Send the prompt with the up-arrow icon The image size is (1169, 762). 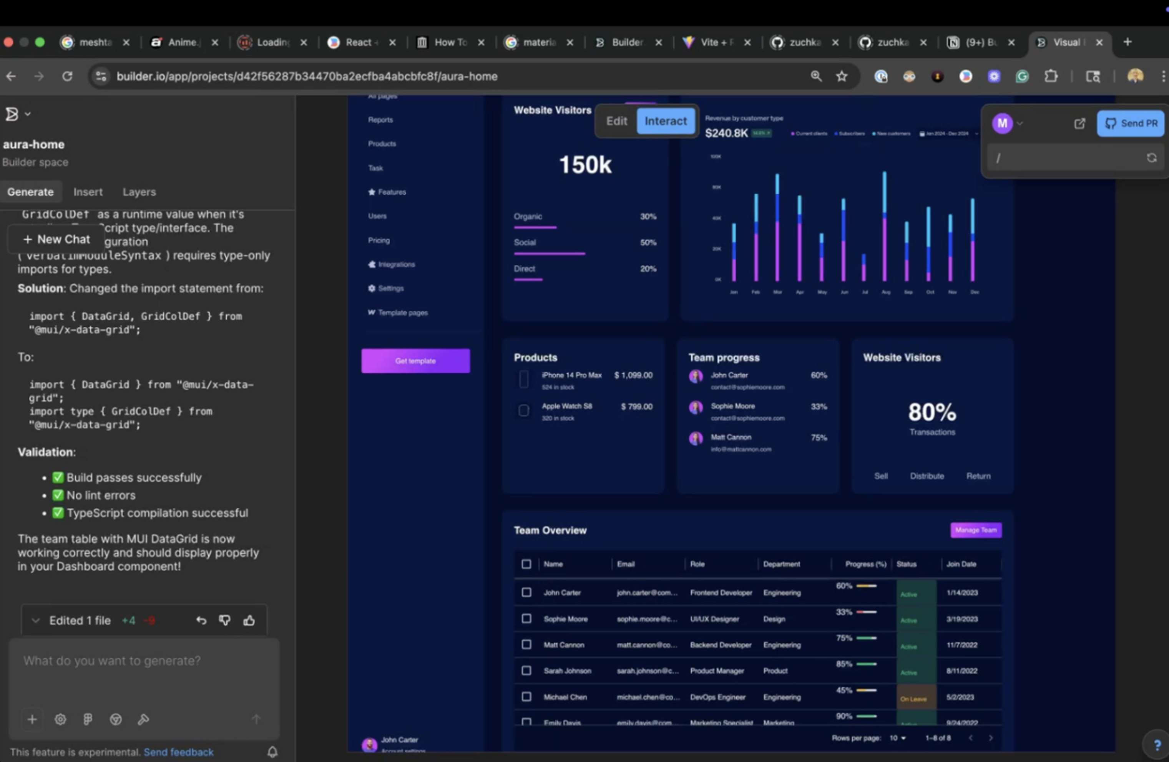pyautogui.click(x=257, y=719)
